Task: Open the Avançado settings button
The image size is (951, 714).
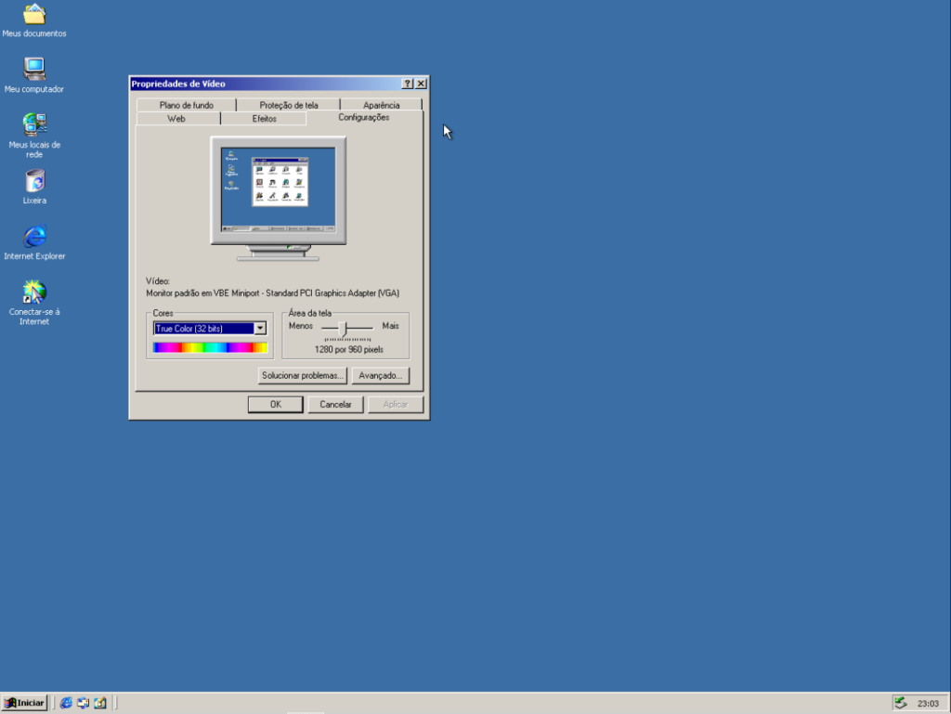Action: [x=380, y=376]
